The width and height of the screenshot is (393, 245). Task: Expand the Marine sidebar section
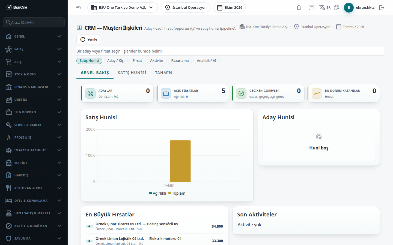click(34, 163)
